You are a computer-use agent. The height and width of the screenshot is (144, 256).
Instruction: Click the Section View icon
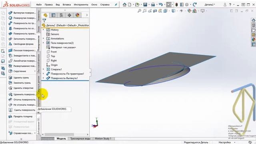tap(155, 11)
